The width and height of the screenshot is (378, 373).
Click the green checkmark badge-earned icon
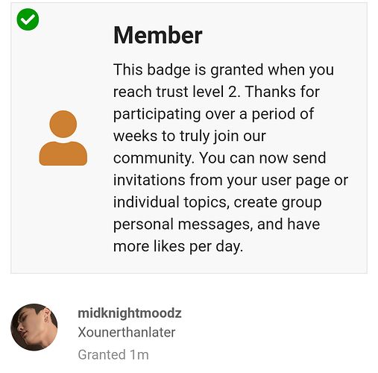pyautogui.click(x=28, y=19)
